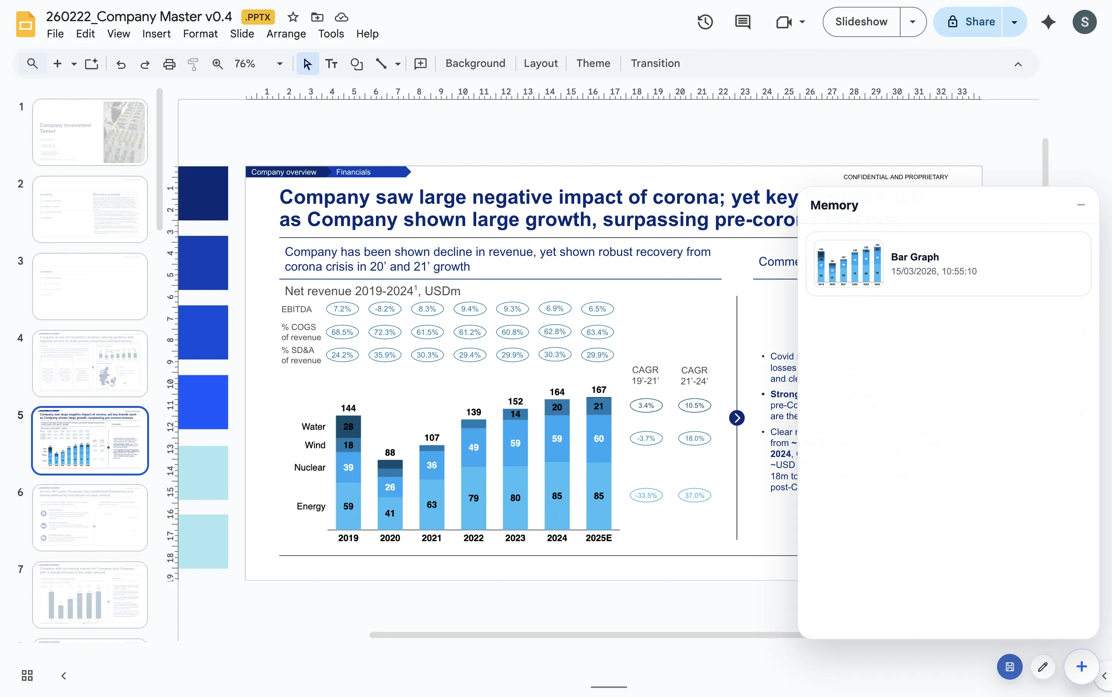Open the Text box tool
1112x697 pixels.
(x=331, y=64)
